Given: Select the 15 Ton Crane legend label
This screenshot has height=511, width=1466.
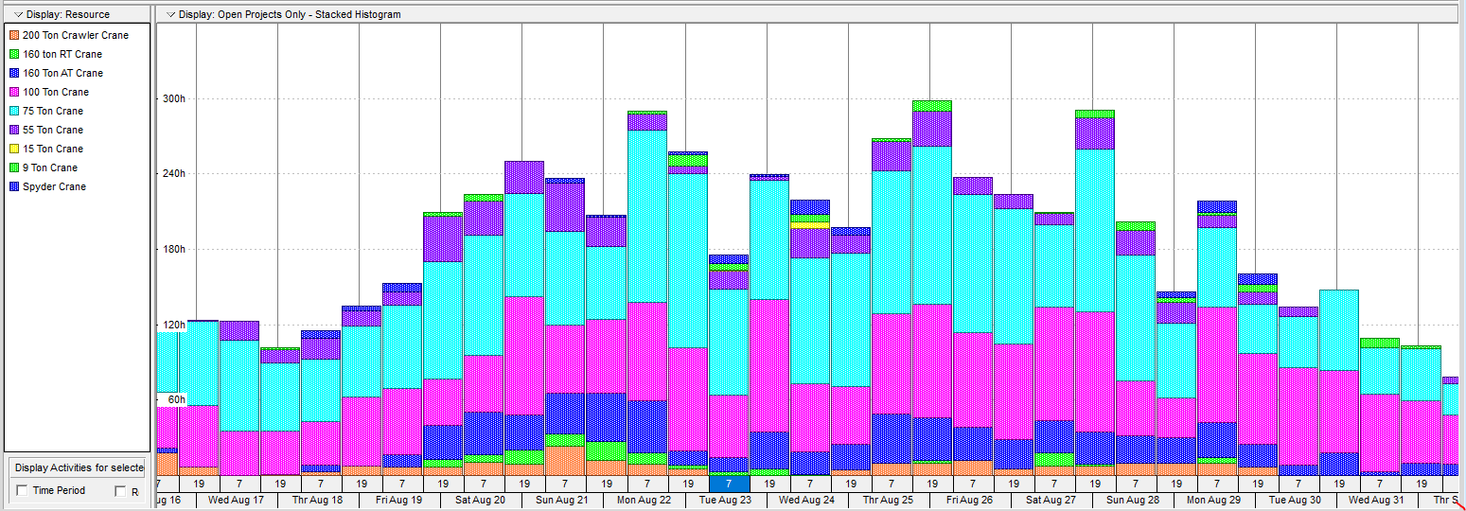Looking at the screenshot, I should click(x=52, y=149).
